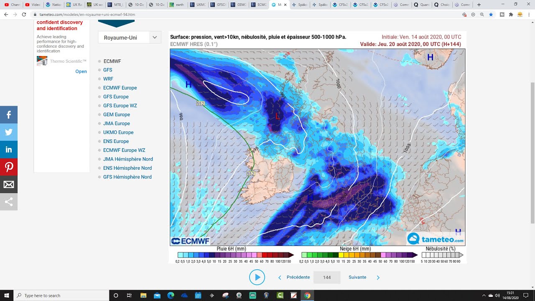Open new browser tab

coord(479,5)
